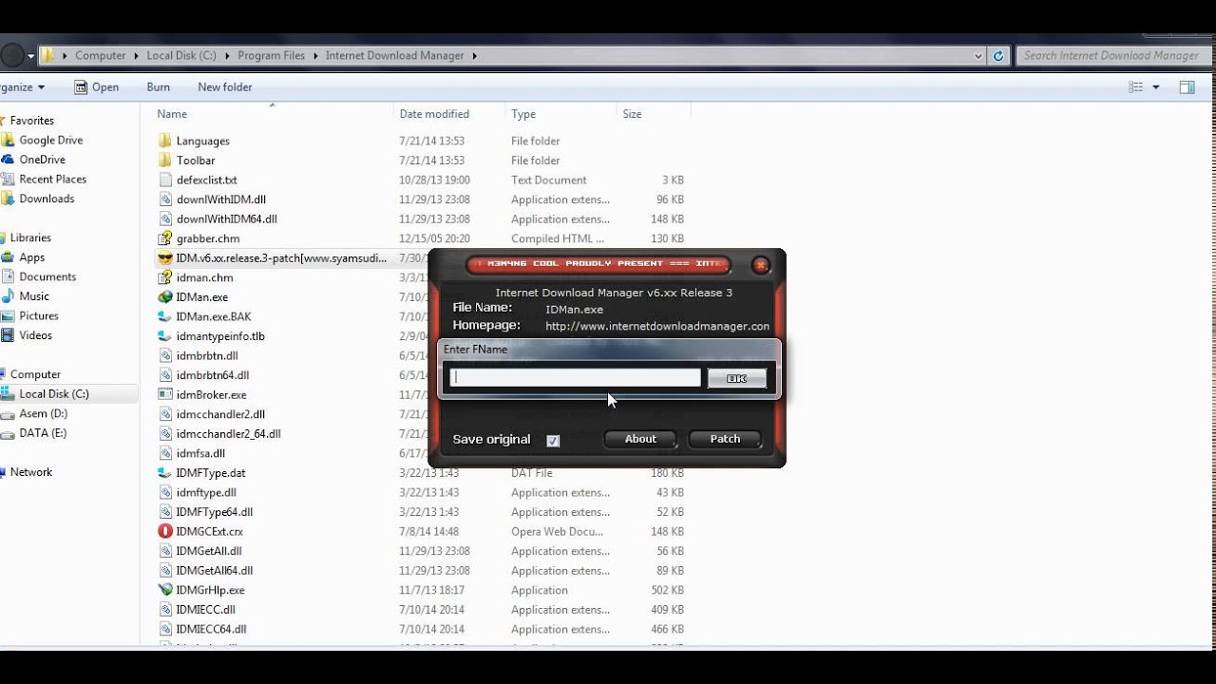Click the Patch button

tap(725, 439)
